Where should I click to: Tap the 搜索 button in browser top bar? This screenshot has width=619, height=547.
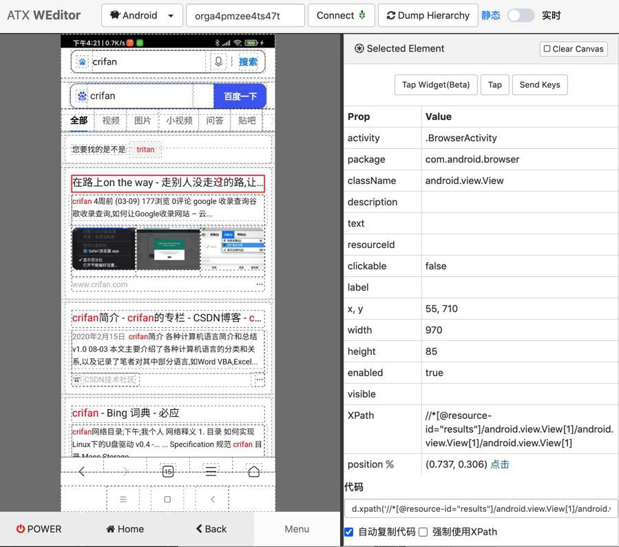click(248, 61)
